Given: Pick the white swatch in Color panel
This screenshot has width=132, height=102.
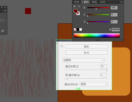Looking at the screenshot, I should 81,30.
